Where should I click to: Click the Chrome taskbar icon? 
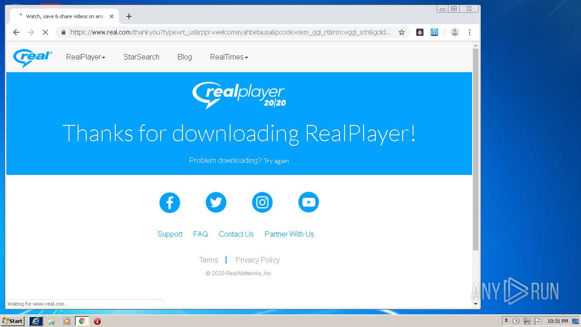point(82,321)
